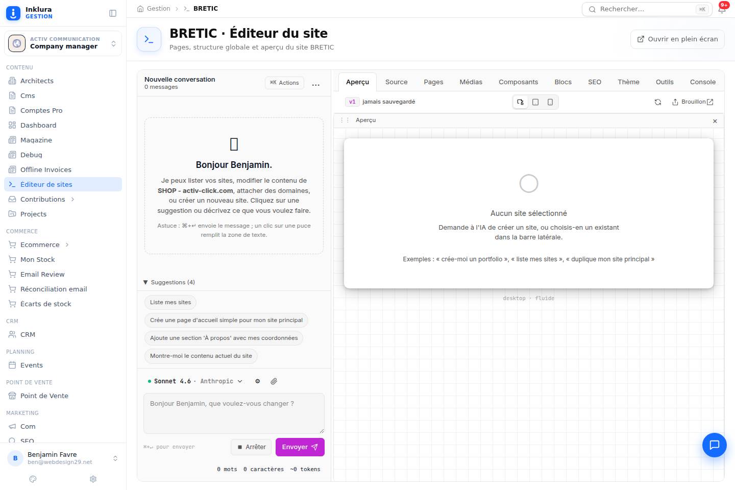The width and height of the screenshot is (735, 490).
Task: Open the notifications bell
Action: pyautogui.click(x=722, y=9)
